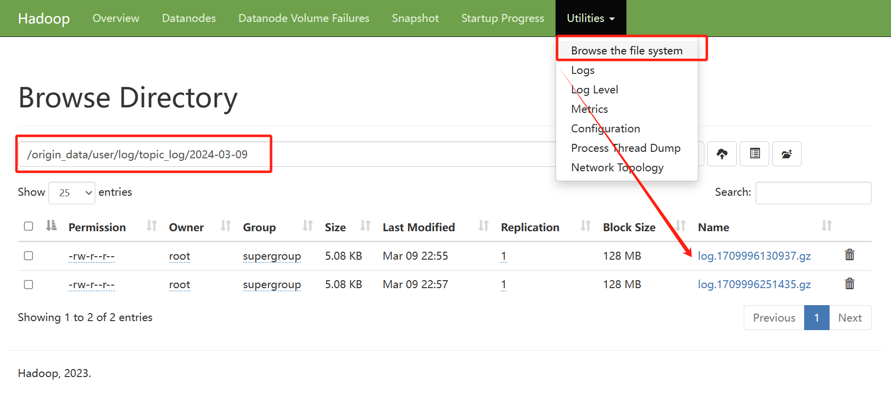This screenshot has width=891, height=418.
Task: Select page 1 in pagination
Action: tap(817, 318)
